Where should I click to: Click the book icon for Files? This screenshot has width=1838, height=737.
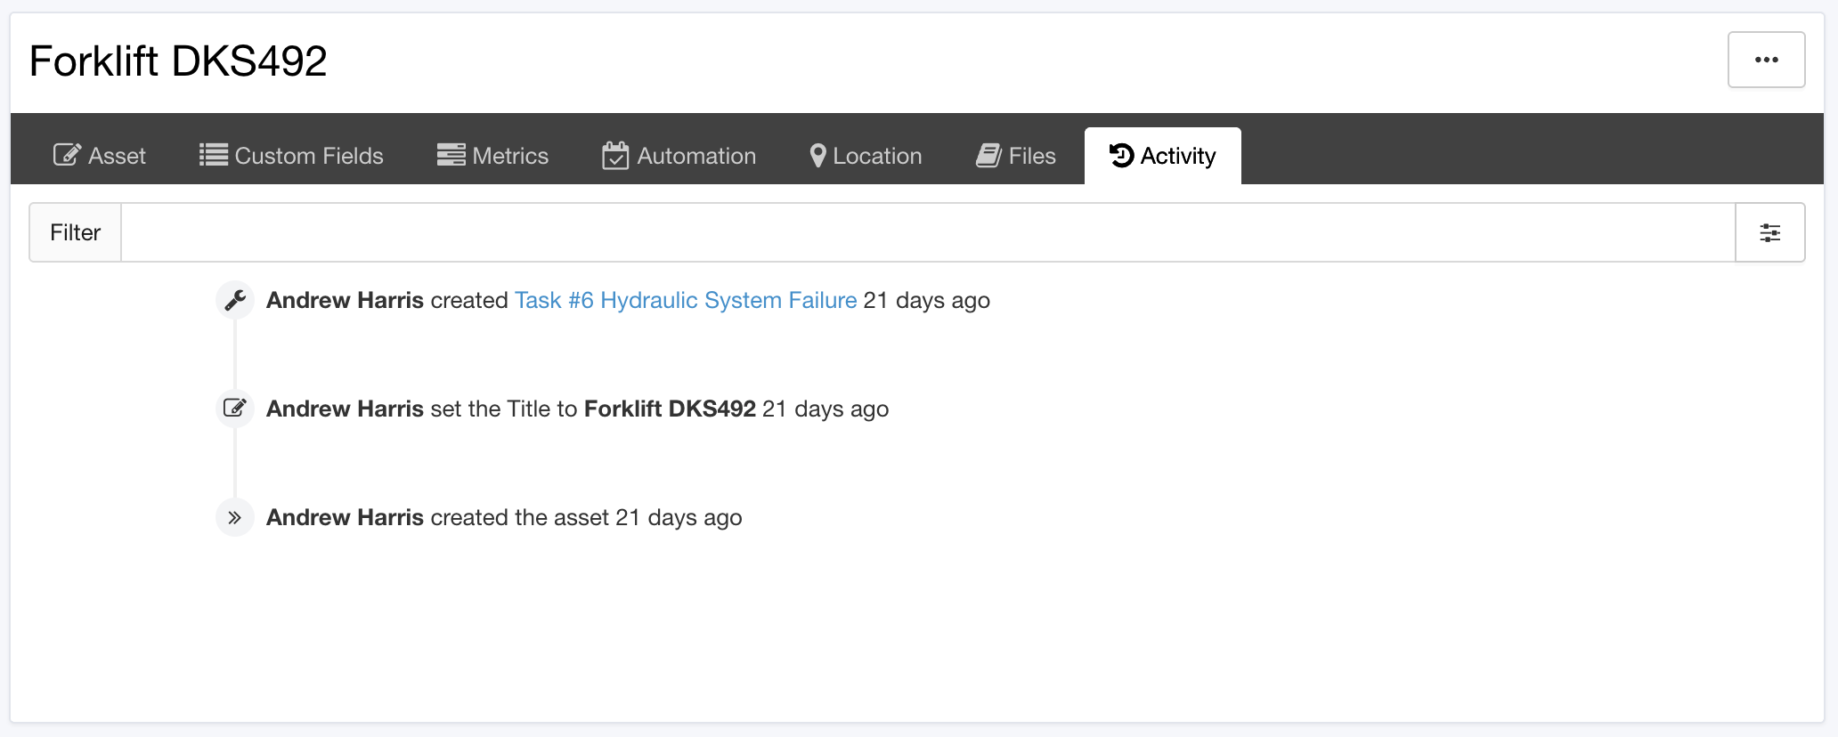pyautogui.click(x=988, y=156)
